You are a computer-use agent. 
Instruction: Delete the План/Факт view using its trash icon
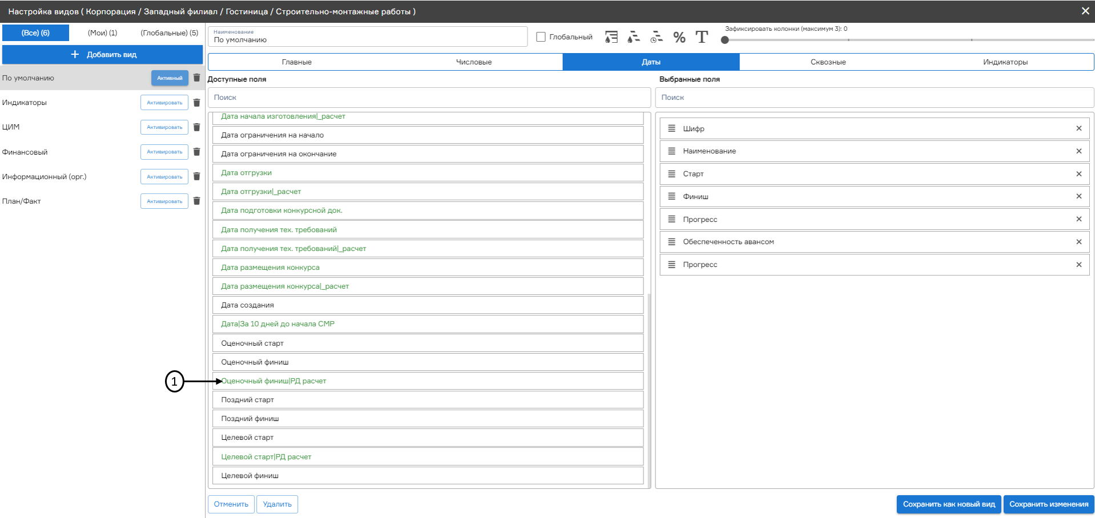196,201
